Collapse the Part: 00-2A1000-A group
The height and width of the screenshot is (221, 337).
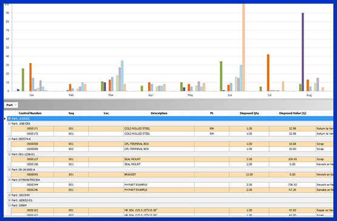tap(9, 170)
